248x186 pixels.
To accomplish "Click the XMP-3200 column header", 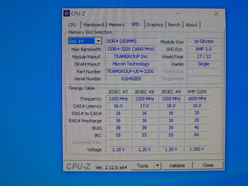I will pos(197,92).
